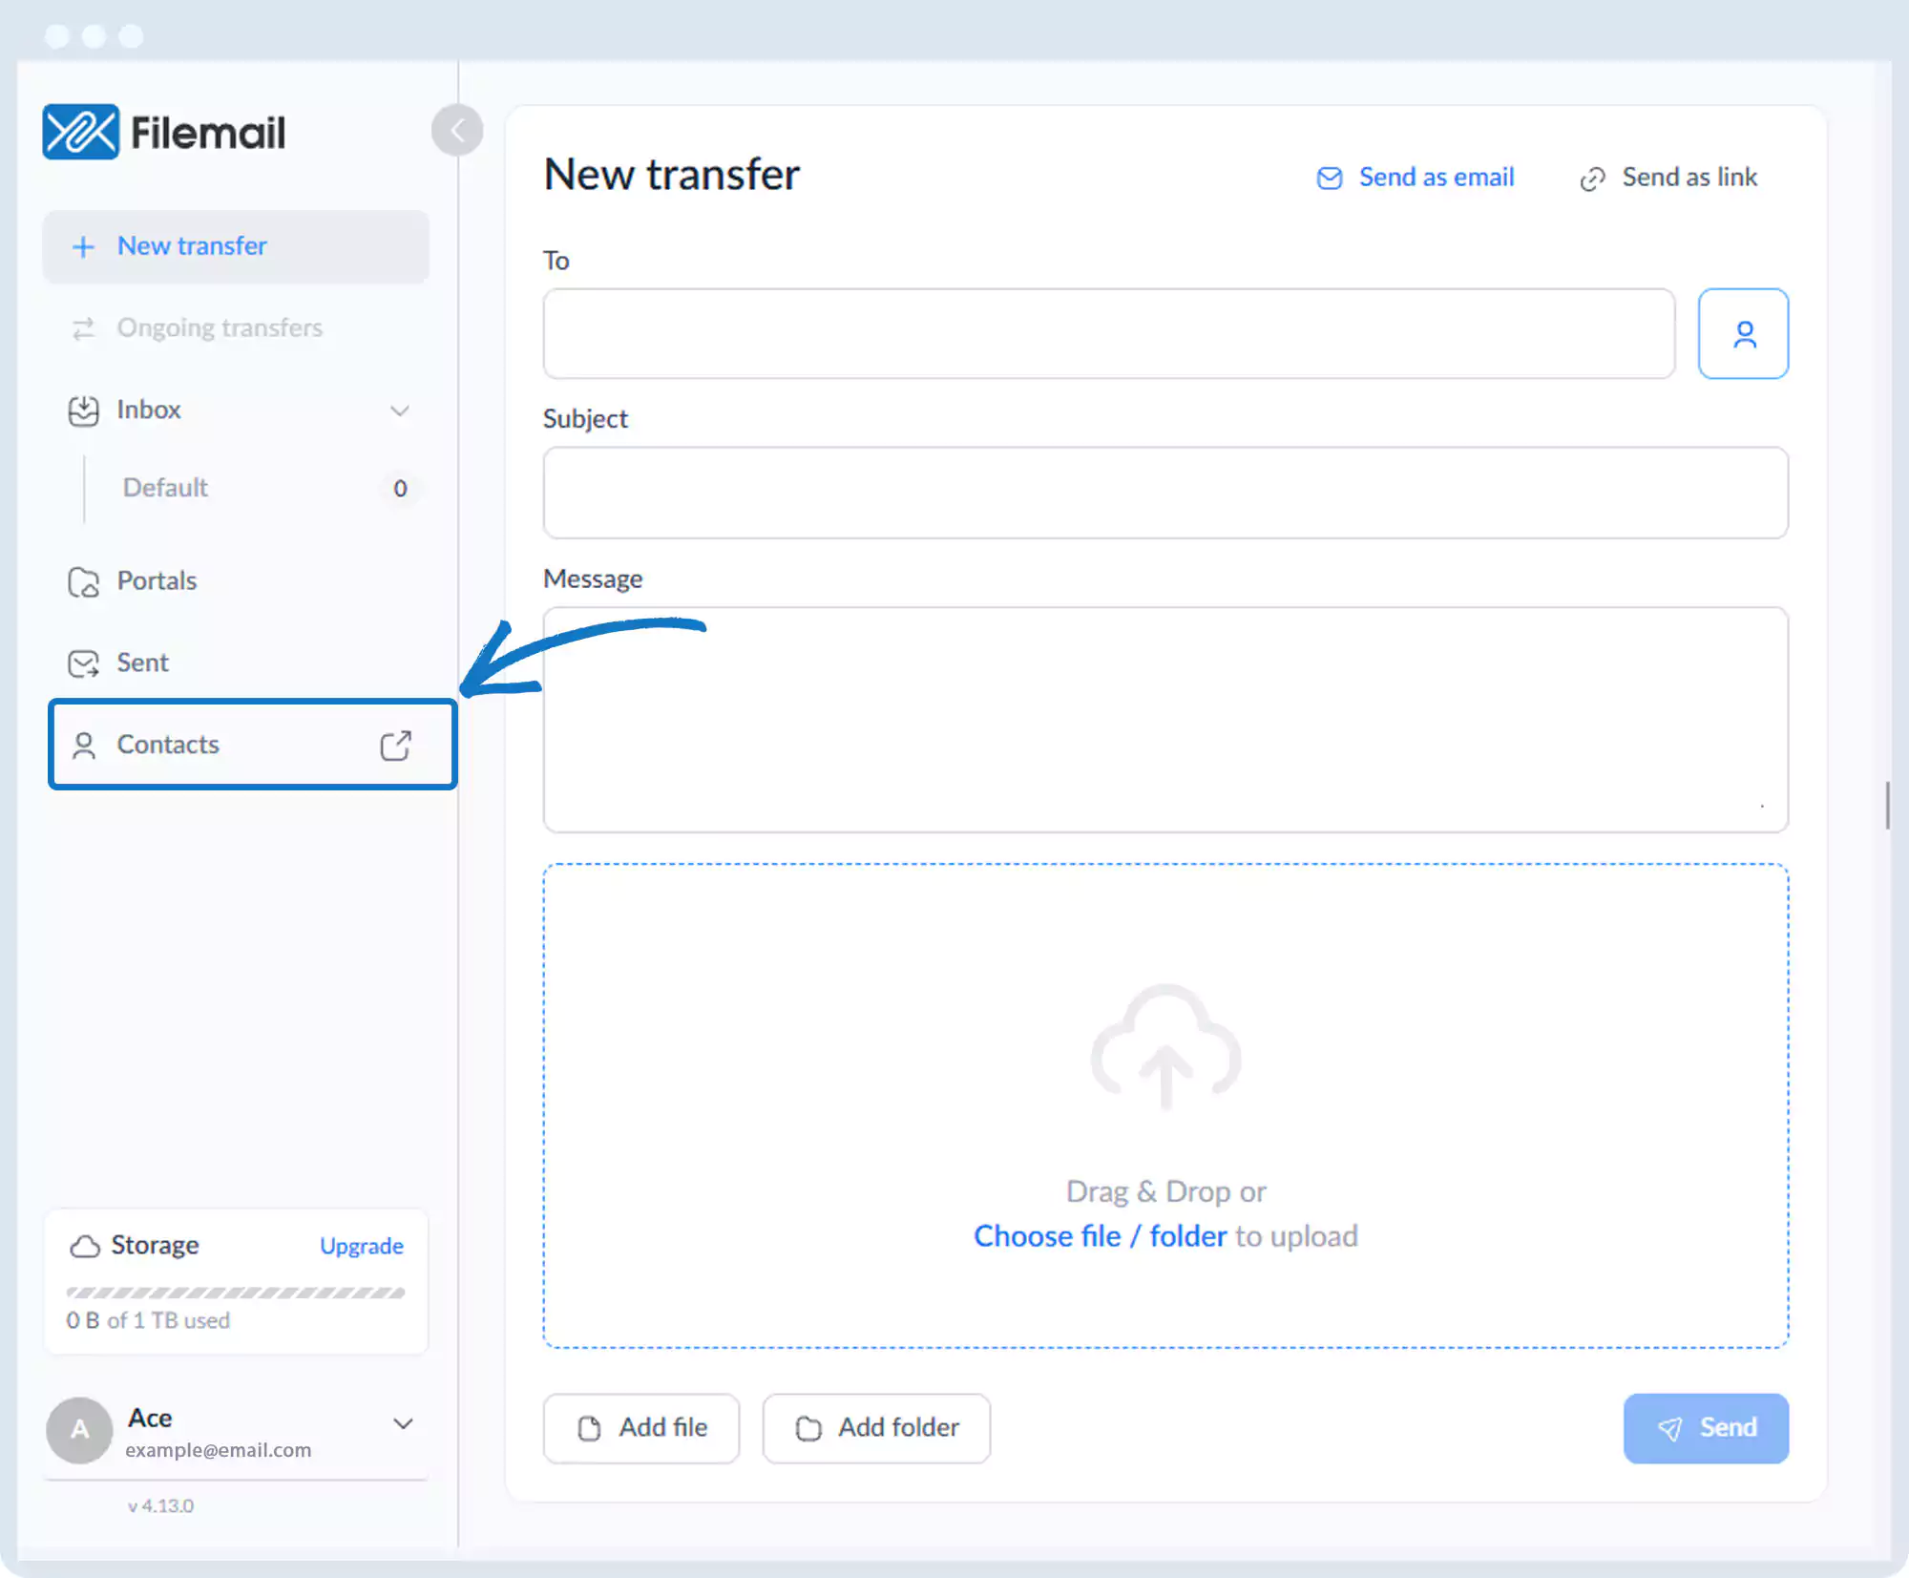Image resolution: width=1909 pixels, height=1578 pixels.
Task: Click the Ace user avatar
Action: (x=80, y=1429)
